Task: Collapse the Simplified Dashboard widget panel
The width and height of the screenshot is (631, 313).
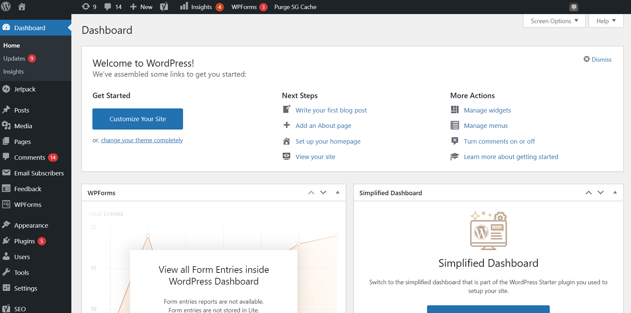Action: (615, 193)
